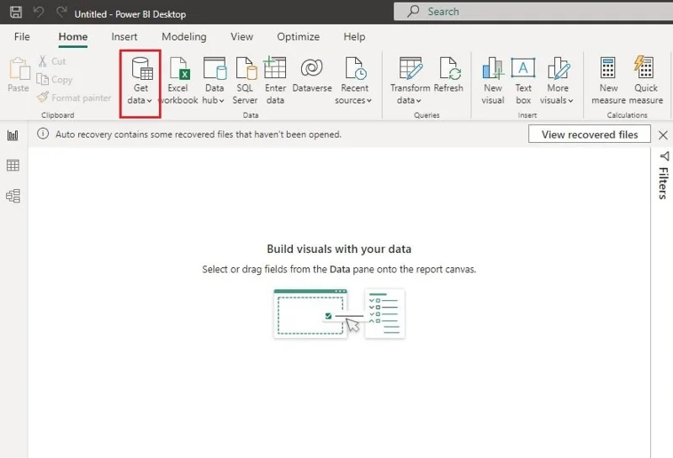Open the Help ribbon tab

354,37
